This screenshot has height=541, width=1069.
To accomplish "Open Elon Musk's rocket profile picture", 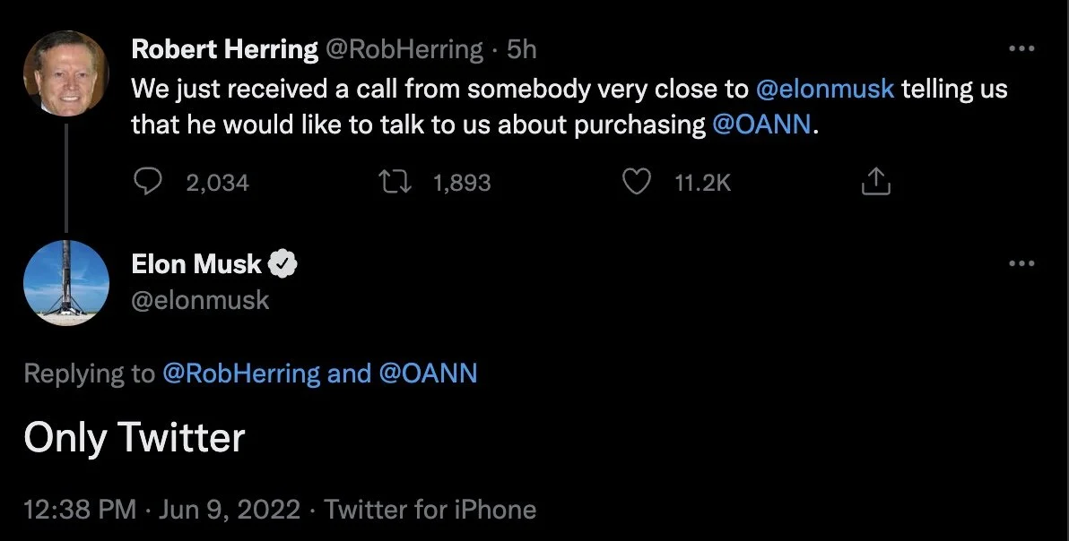I will point(65,283).
